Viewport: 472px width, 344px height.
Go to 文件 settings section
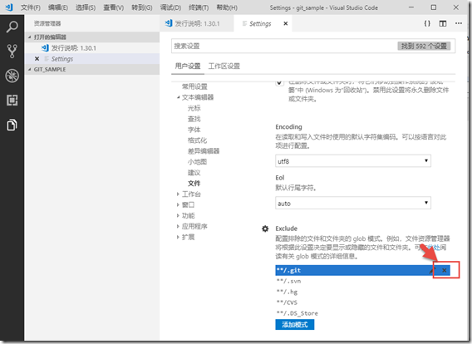194,184
